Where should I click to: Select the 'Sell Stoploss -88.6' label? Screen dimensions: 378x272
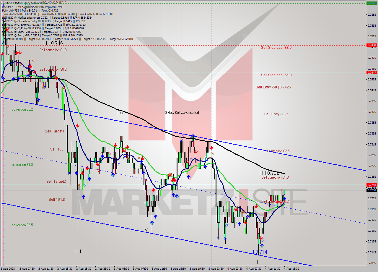[276, 47]
